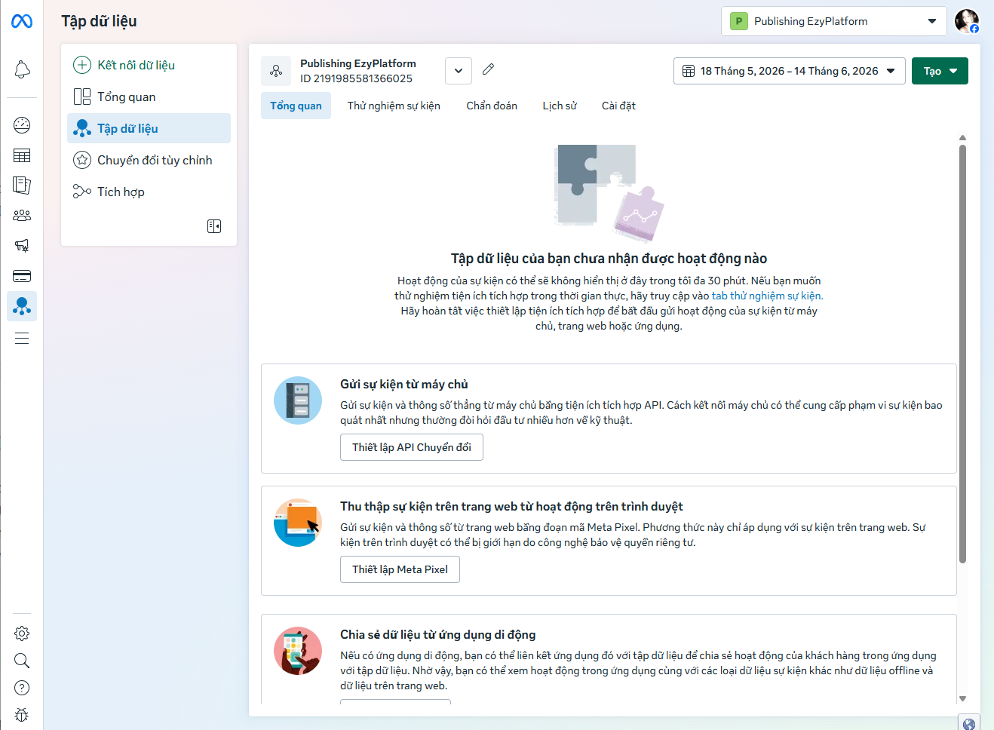Open the account overview gauge icon
The height and width of the screenshot is (730, 994).
[22, 125]
